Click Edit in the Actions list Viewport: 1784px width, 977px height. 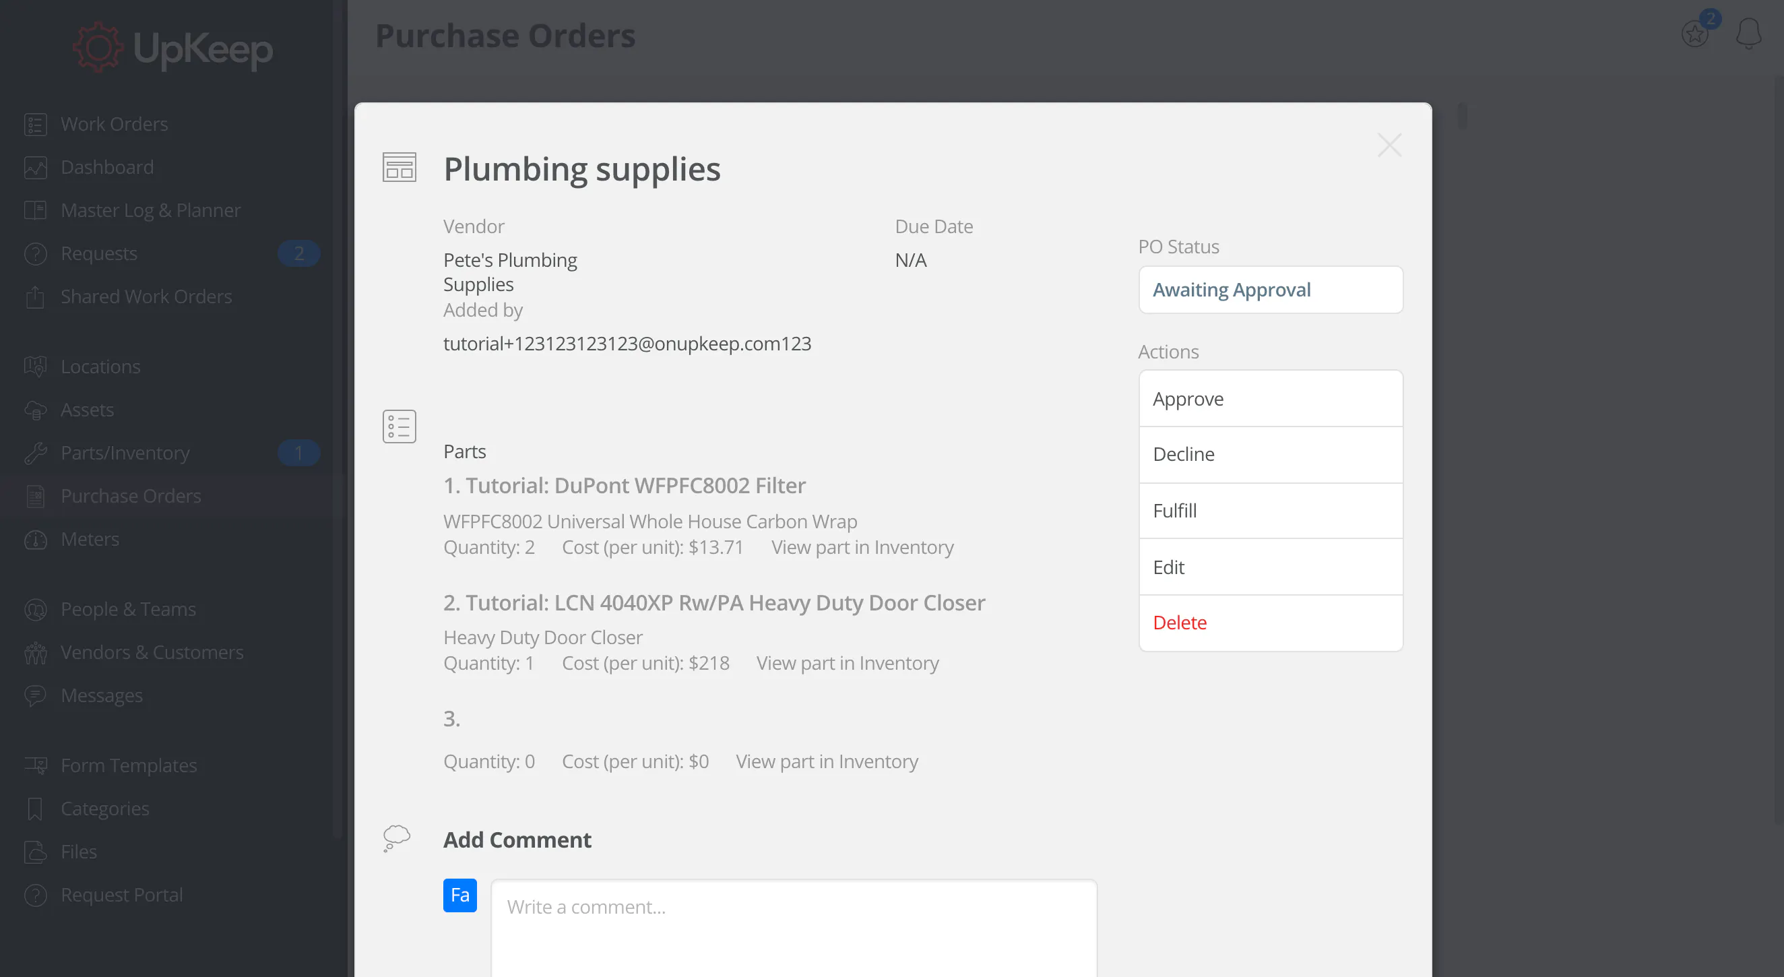pos(1270,567)
